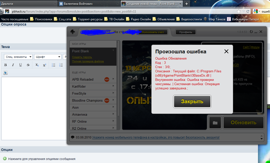Apply underline formatting in forum editor
Image resolution: width=270 pixels, height=163 pixels.
tap(21, 65)
